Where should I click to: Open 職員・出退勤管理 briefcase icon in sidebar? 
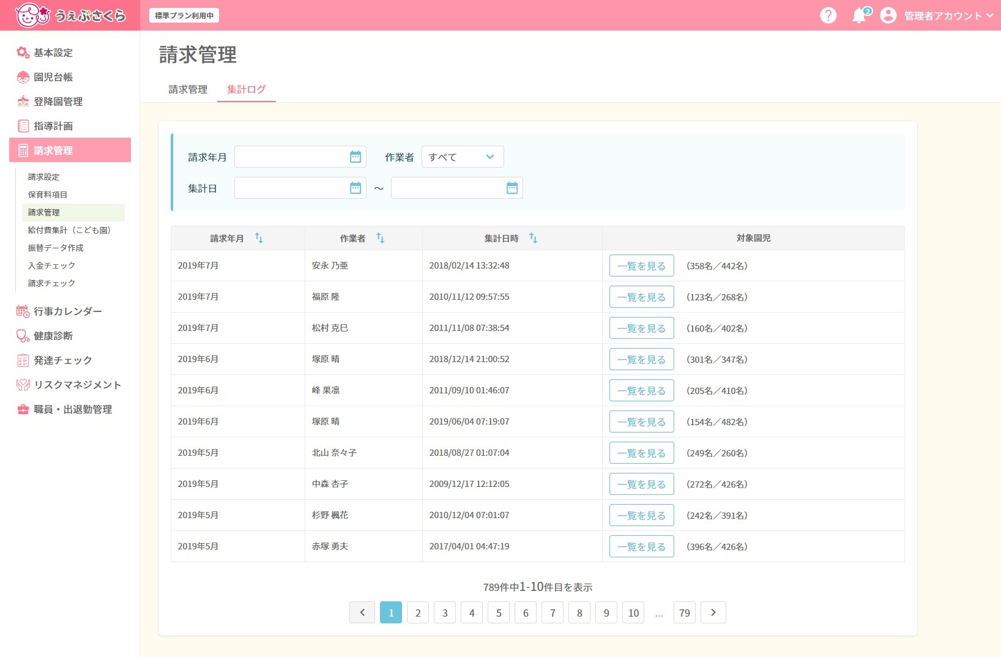(23, 409)
